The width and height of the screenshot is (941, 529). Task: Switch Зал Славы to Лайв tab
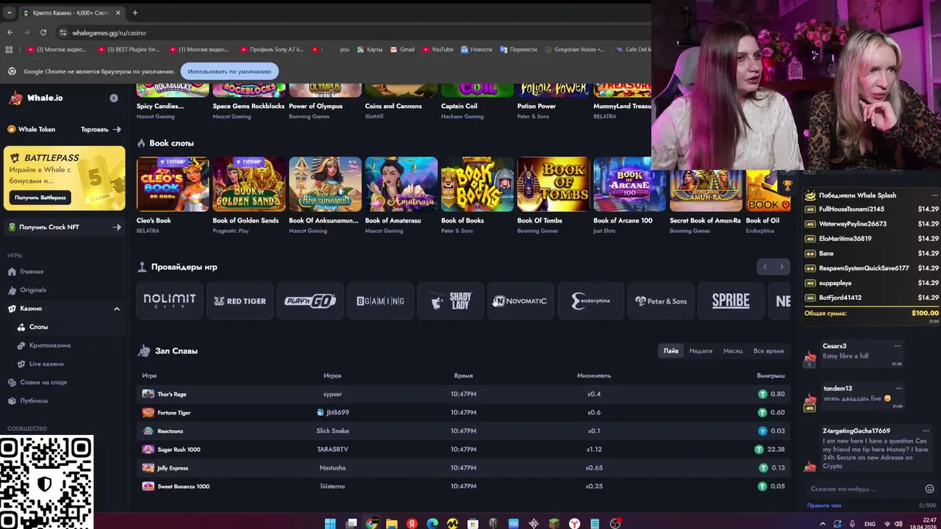click(x=671, y=351)
